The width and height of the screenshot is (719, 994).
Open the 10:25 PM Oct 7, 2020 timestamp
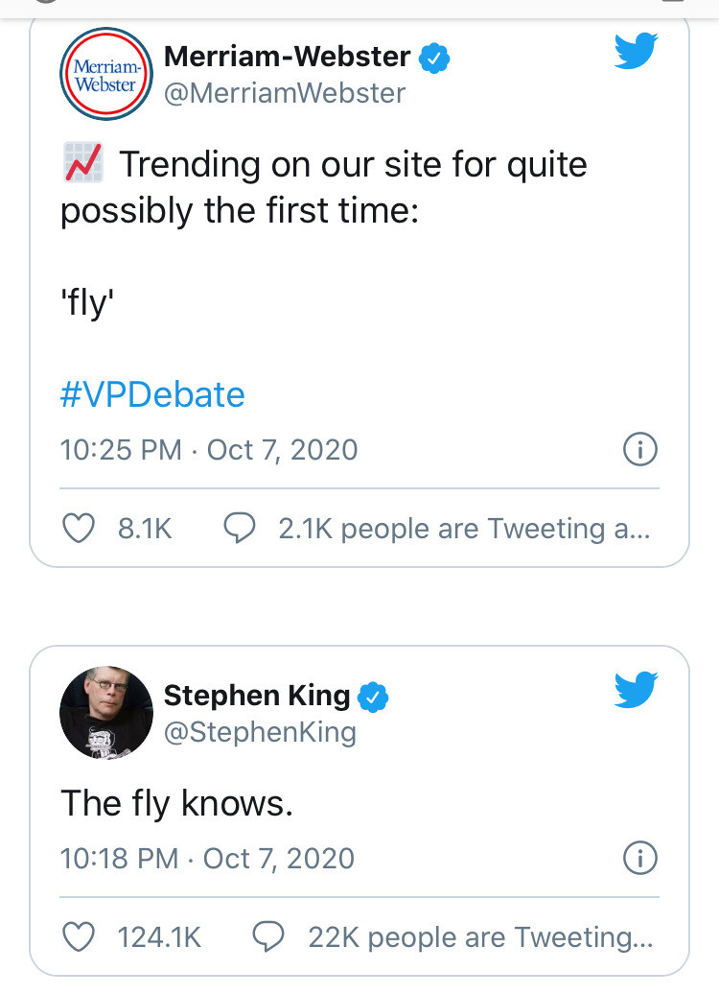[x=209, y=450]
